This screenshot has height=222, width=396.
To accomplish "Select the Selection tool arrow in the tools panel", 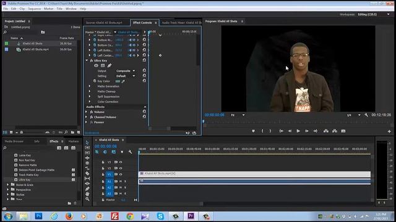I will (87, 142).
